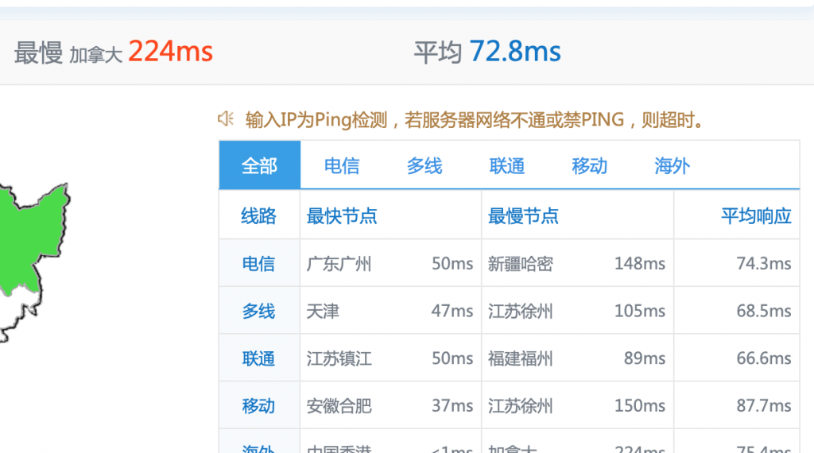Screen dimensions: 814x453
Task: Select the 全部 tab
Action: (260, 165)
